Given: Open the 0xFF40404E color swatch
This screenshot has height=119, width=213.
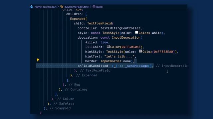Looking at the screenshot, I should pos(108,46).
